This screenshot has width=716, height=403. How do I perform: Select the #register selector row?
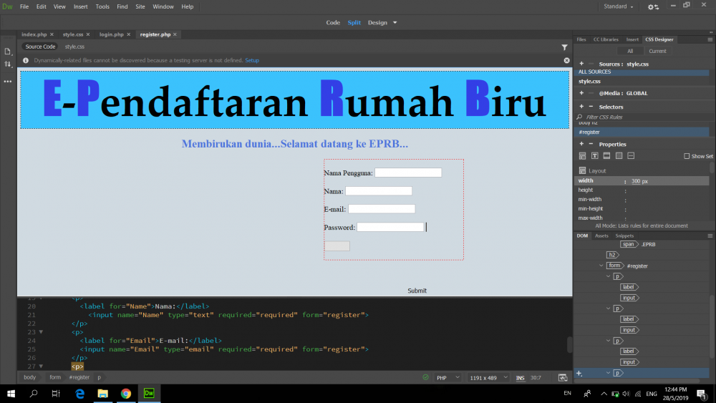tap(641, 132)
